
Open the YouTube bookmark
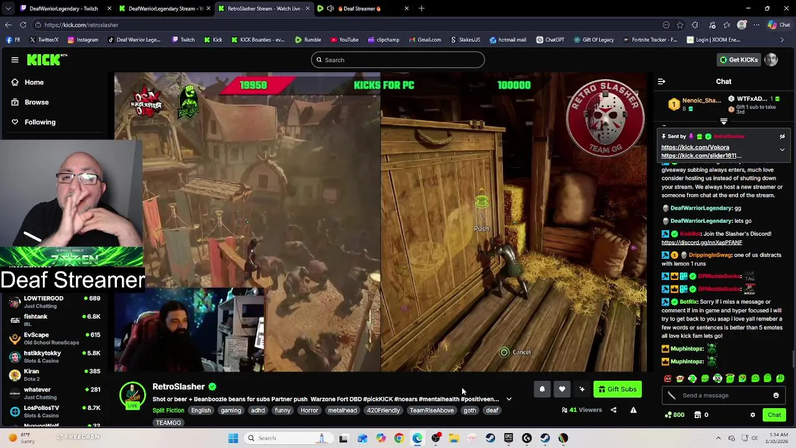click(345, 40)
